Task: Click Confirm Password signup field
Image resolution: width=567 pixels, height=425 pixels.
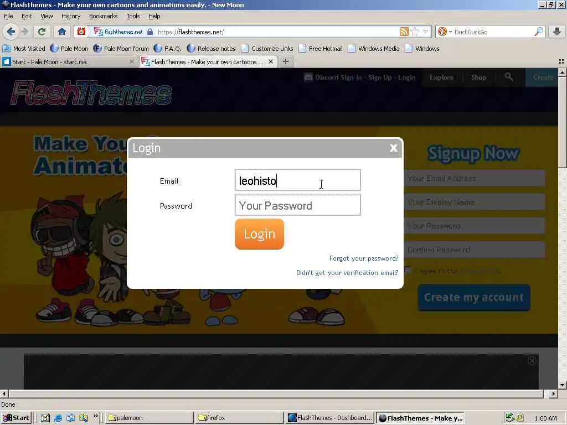Action: tap(475, 250)
